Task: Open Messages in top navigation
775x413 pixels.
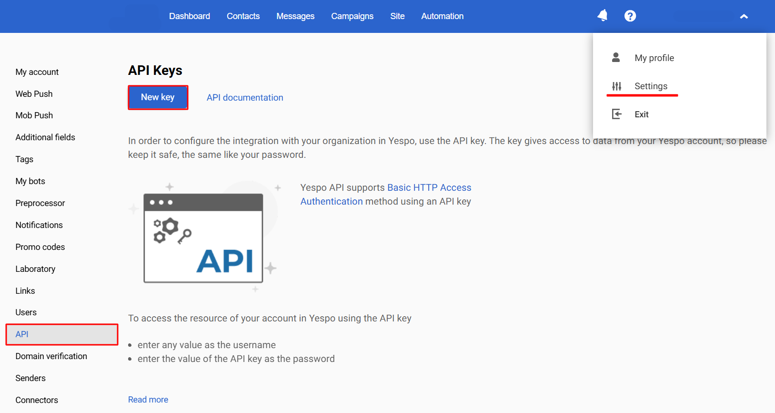Action: point(295,16)
